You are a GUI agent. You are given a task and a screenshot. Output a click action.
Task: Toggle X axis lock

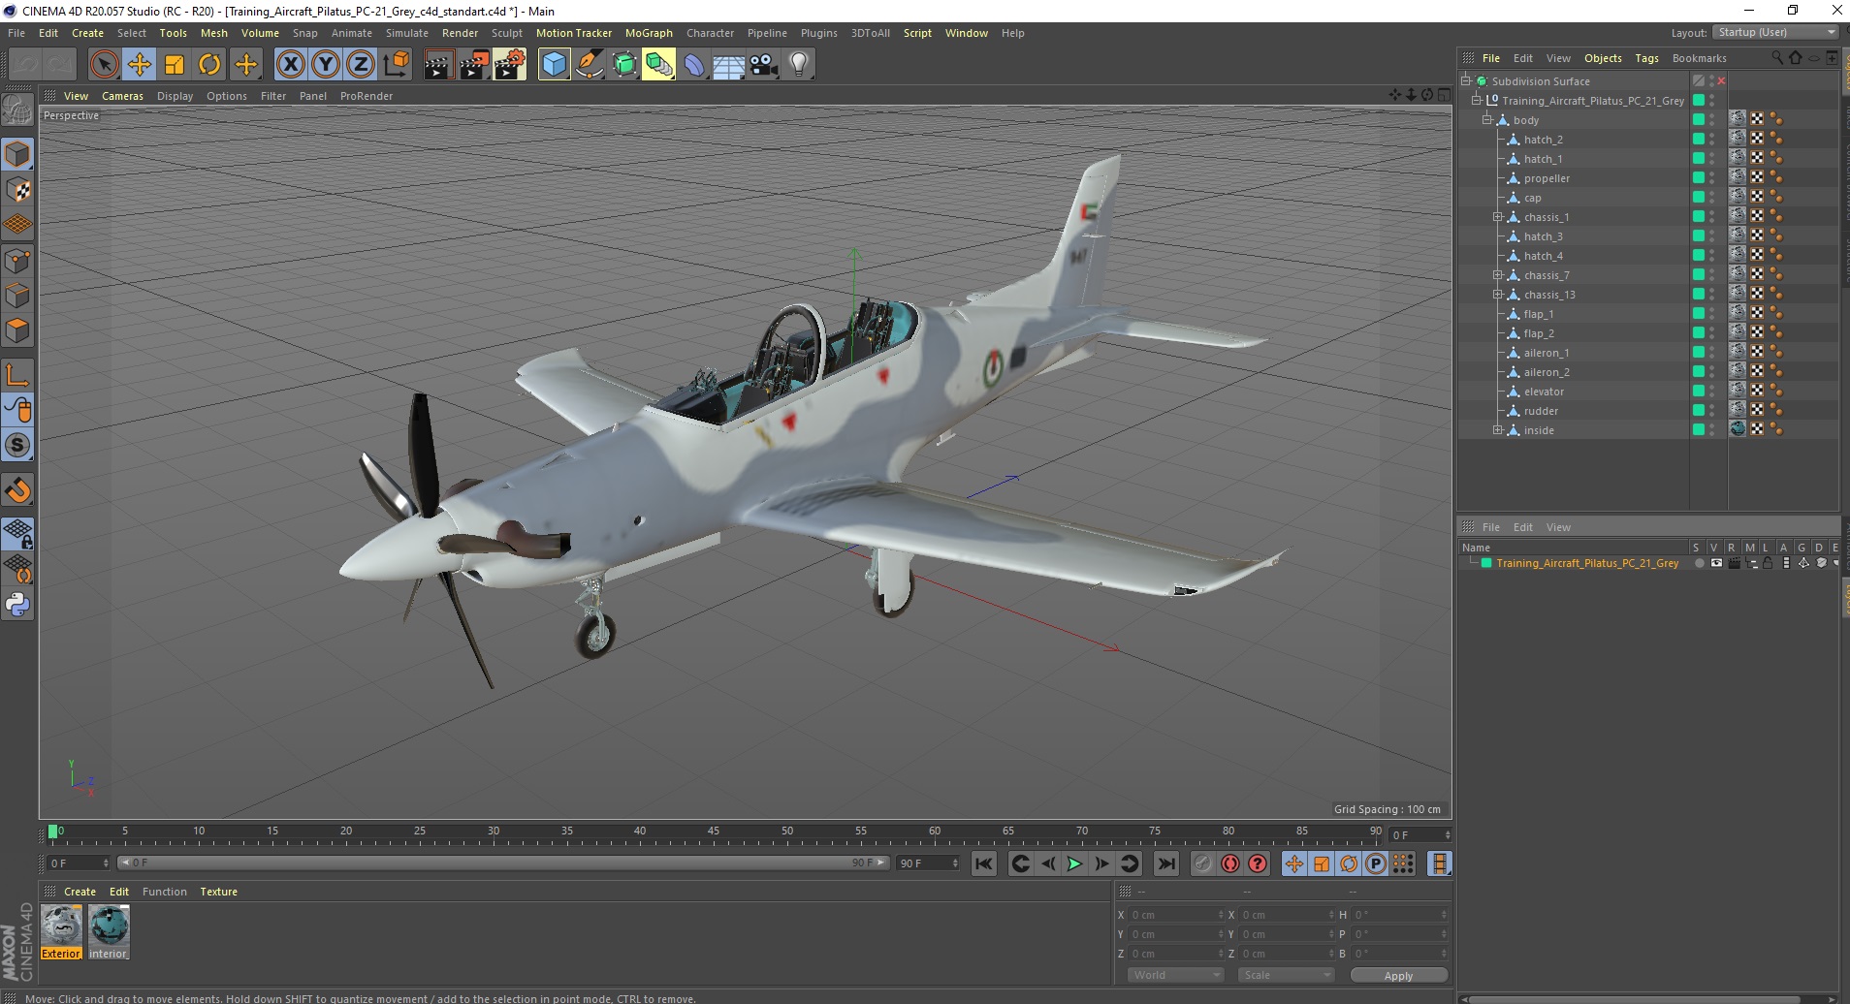click(x=290, y=65)
